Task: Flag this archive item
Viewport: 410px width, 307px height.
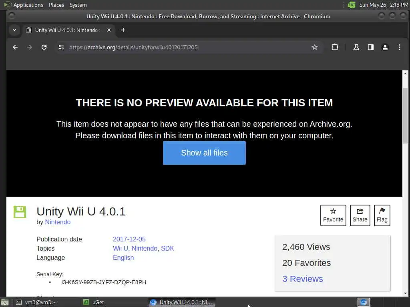Action: pyautogui.click(x=382, y=215)
